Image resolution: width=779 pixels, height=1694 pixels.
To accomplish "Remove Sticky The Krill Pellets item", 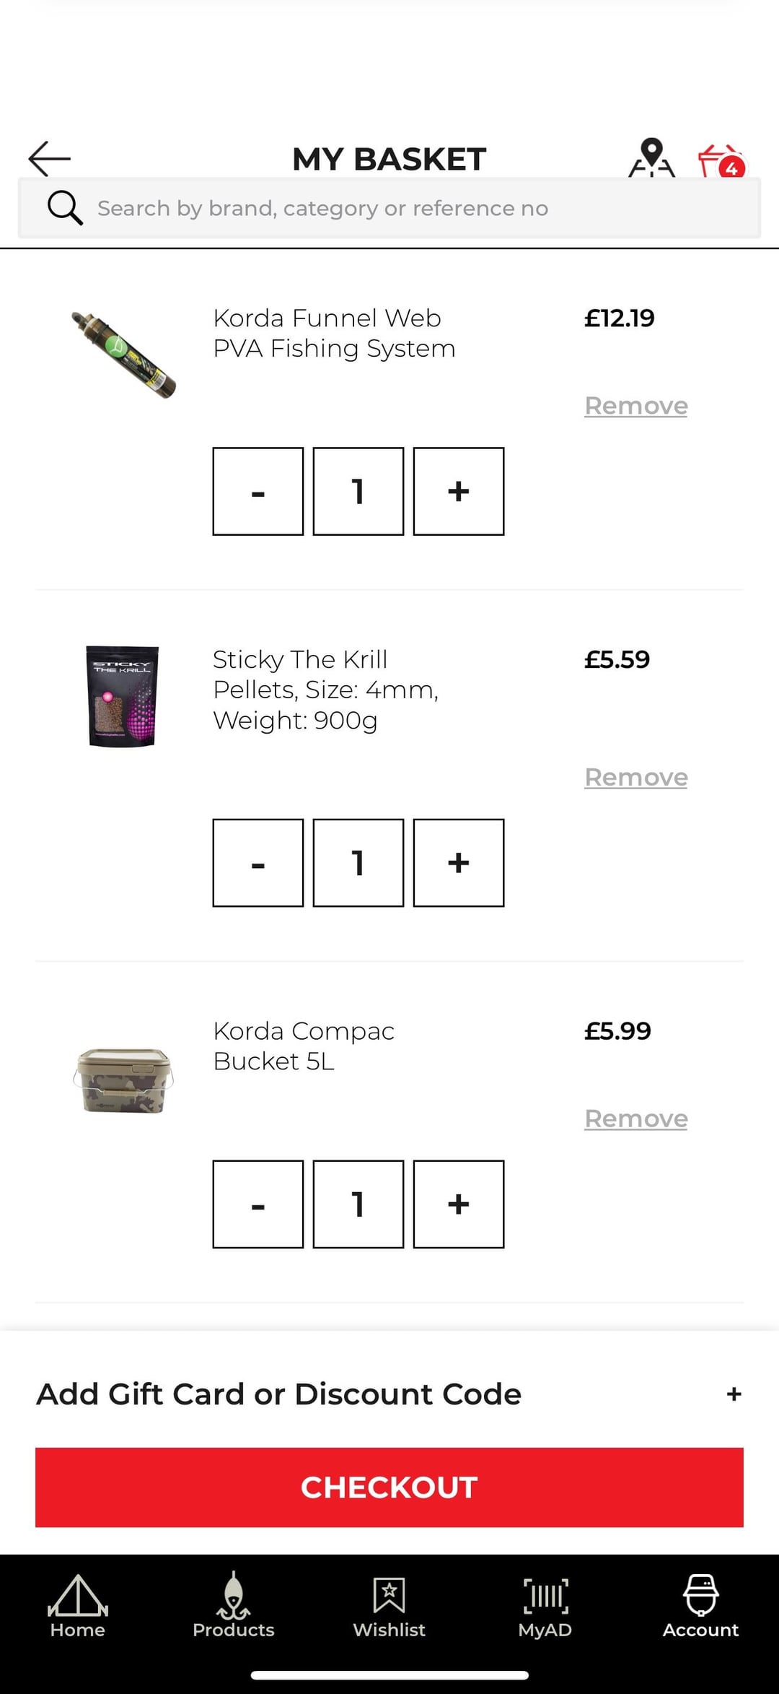I will click(635, 778).
